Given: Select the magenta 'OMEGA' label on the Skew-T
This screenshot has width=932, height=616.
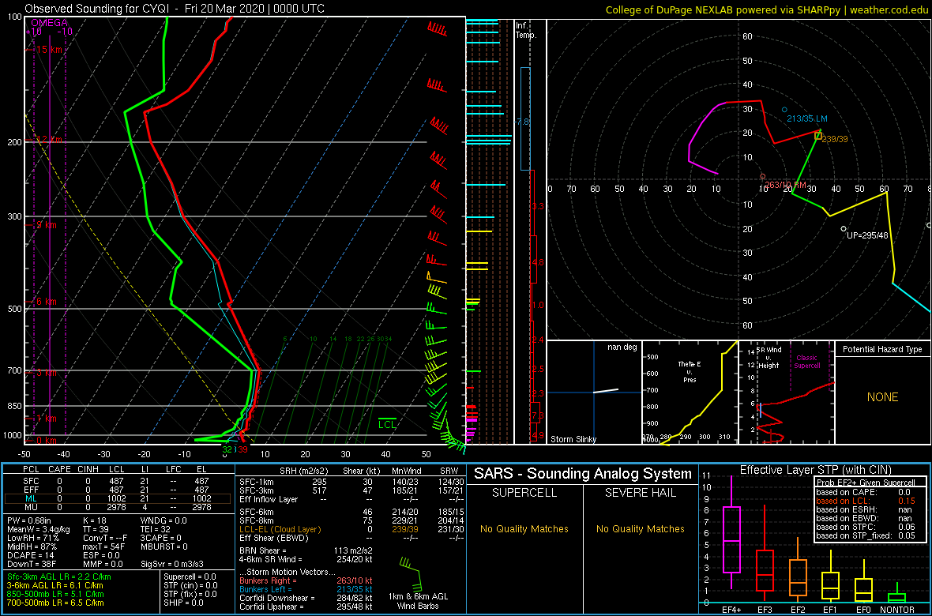Looking at the screenshot, I should pyautogui.click(x=49, y=23).
